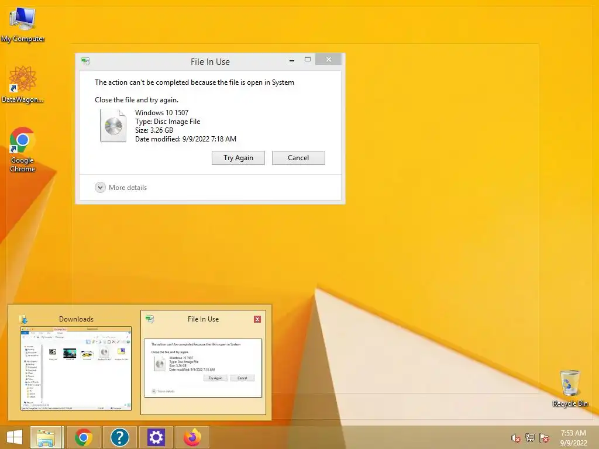Click the muted volume tray icon

pyautogui.click(x=515, y=438)
